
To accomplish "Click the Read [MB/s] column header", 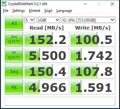I will (x=47, y=28).
